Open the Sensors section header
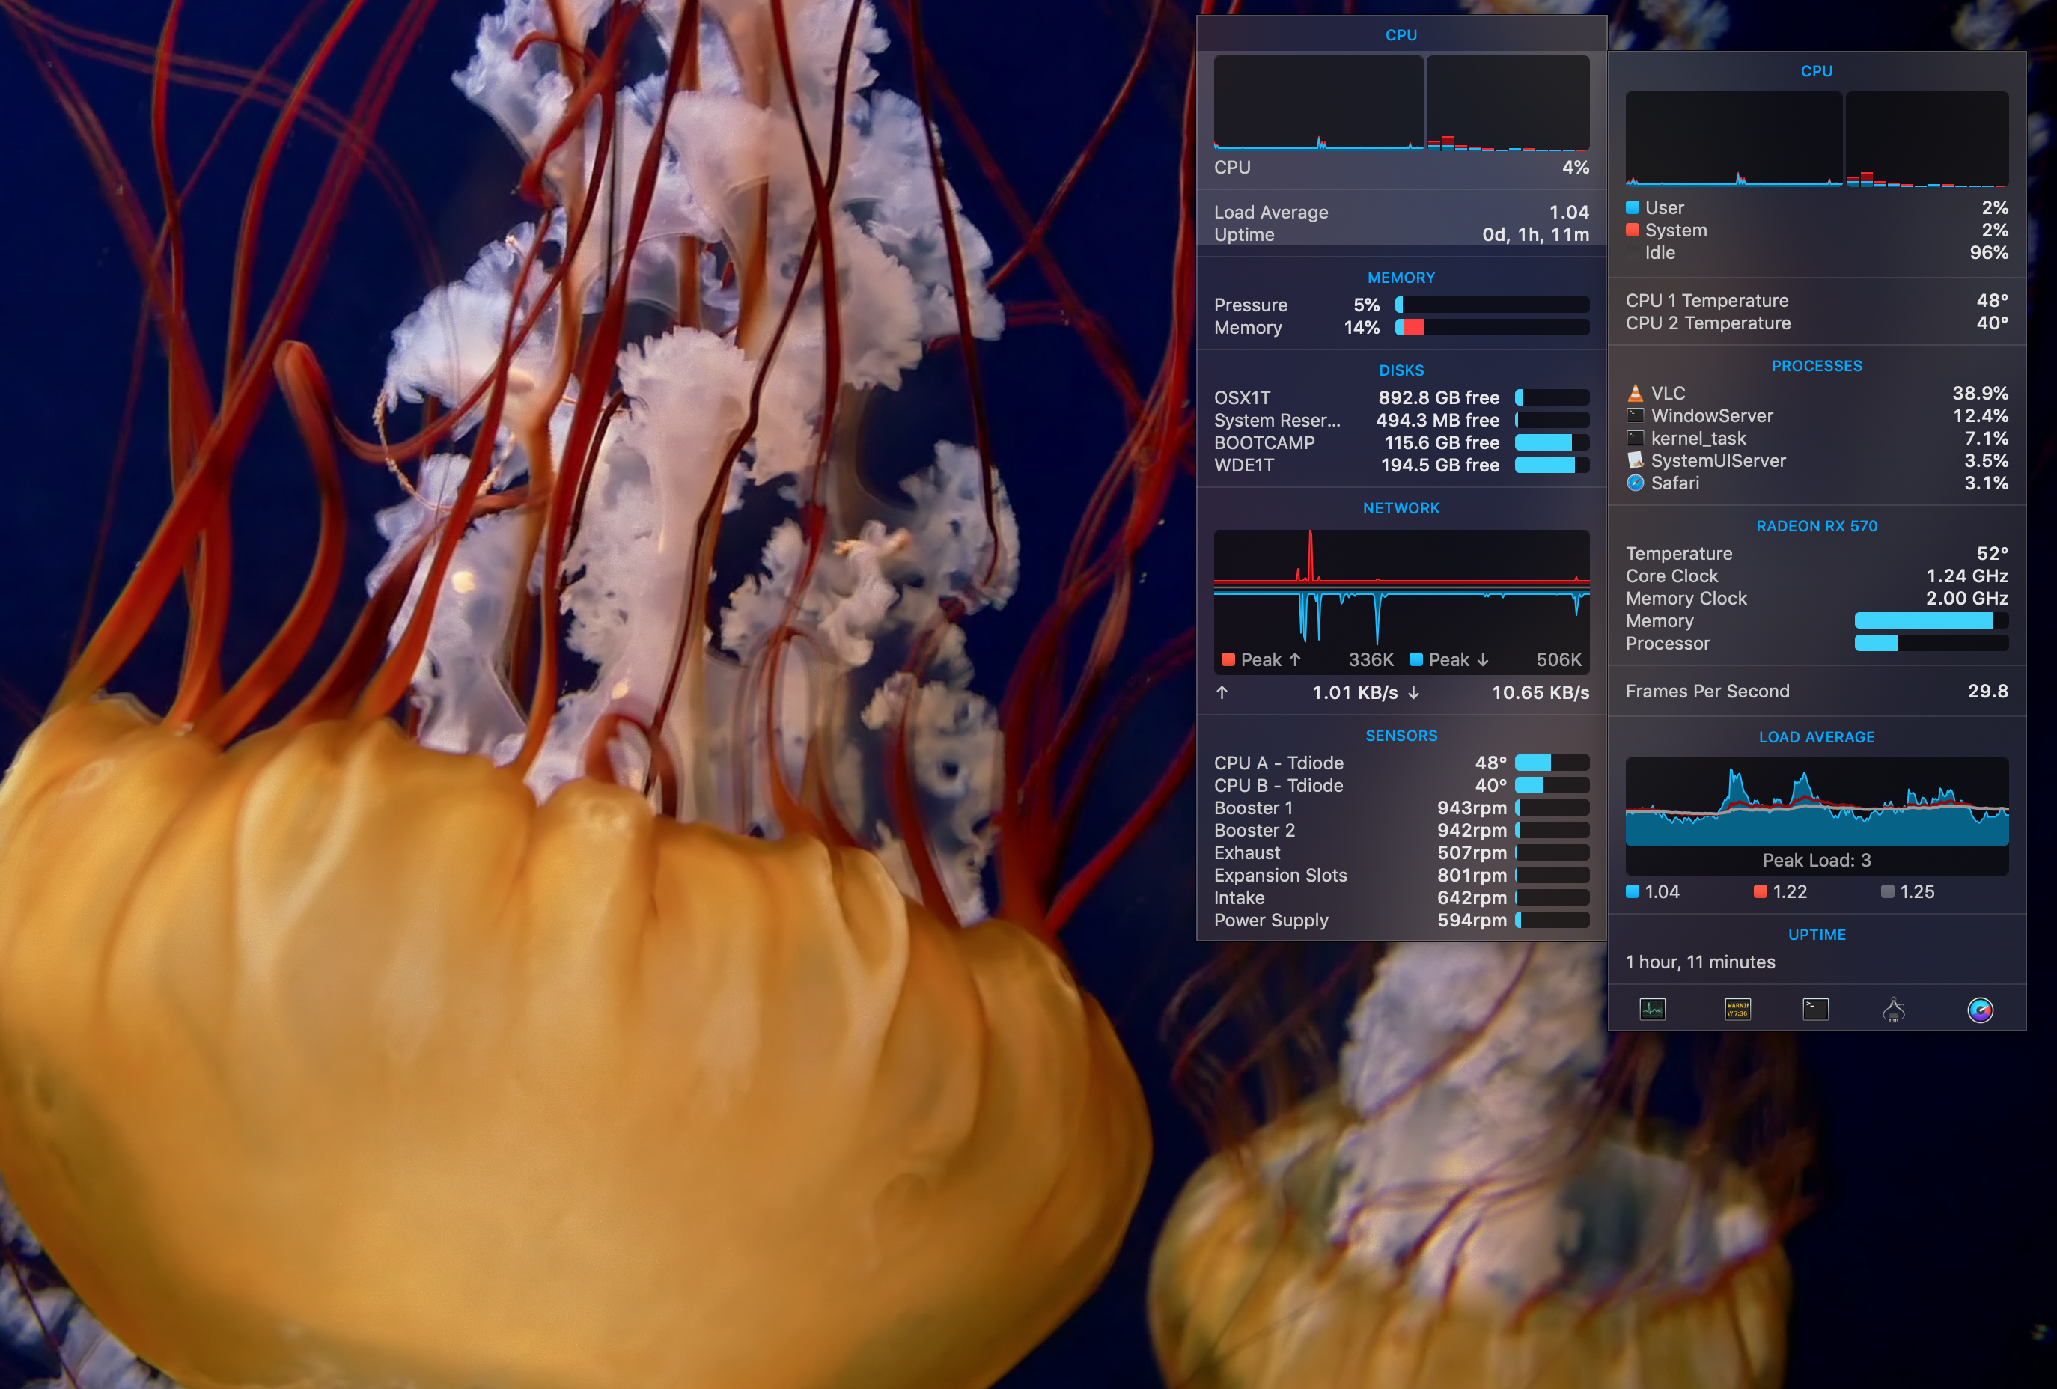 point(1401,735)
